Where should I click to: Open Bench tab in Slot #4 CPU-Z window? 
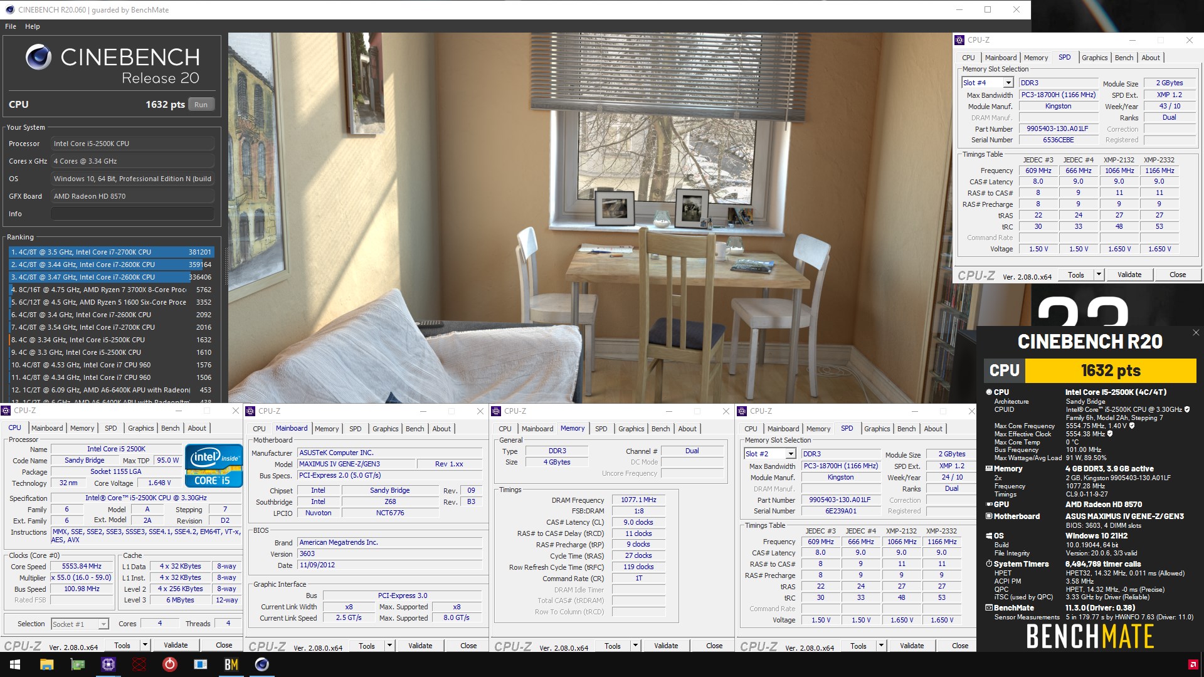(x=1124, y=58)
